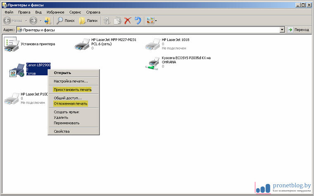The width and height of the screenshot is (314, 196).
Task: Select the HP LaserJet 1018 printer icon
Action: coord(152,44)
